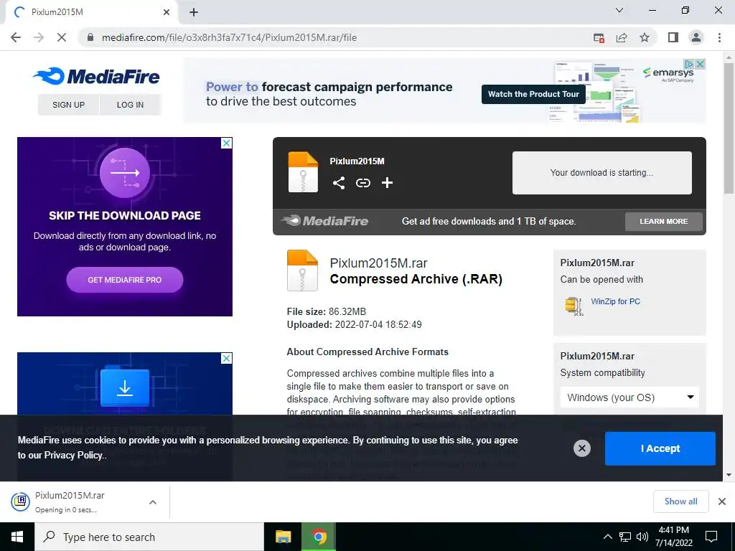The width and height of the screenshot is (735, 551).
Task: Click the archive file icon beside Pixlum2015M title
Action: coord(303,172)
